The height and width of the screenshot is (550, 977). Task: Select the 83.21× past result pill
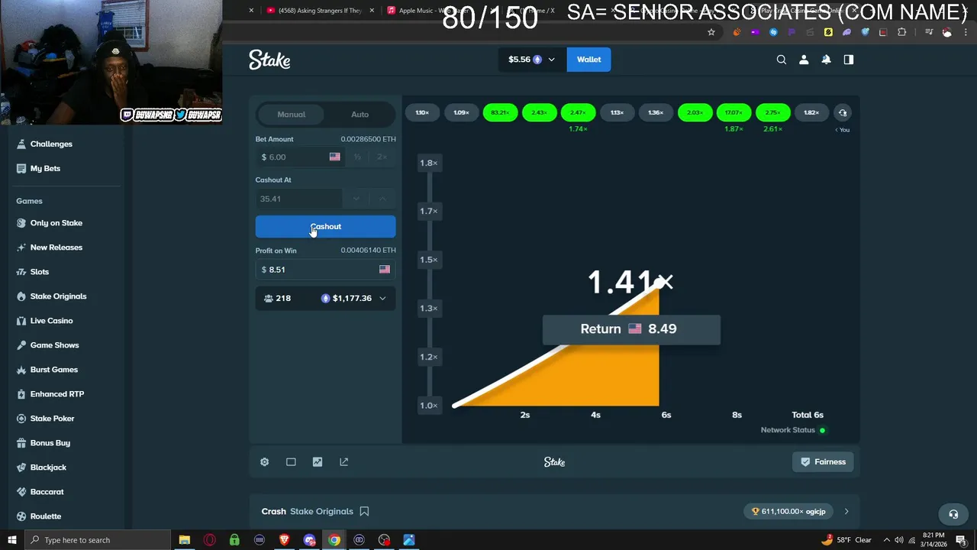[500, 113]
